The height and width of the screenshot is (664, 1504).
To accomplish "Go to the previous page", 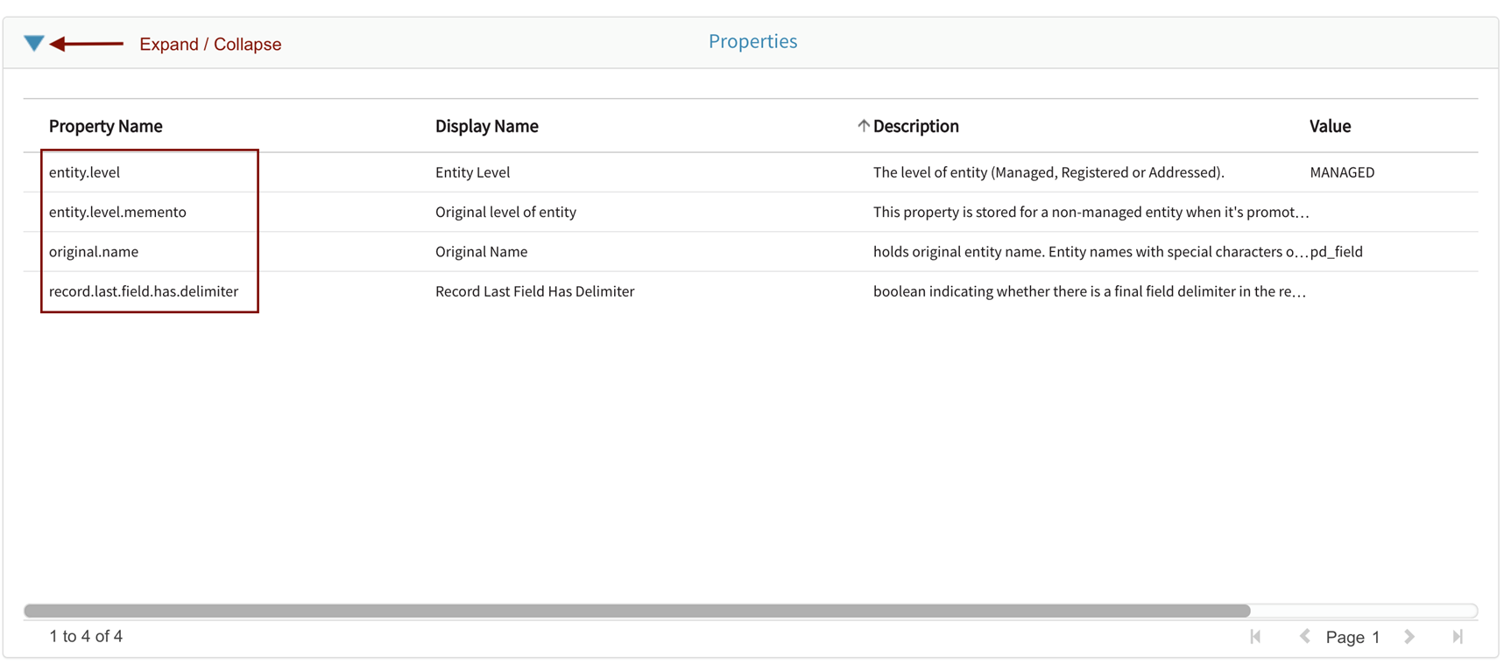I will tap(1304, 637).
